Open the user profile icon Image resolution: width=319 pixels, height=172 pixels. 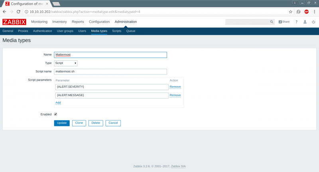(305, 22)
